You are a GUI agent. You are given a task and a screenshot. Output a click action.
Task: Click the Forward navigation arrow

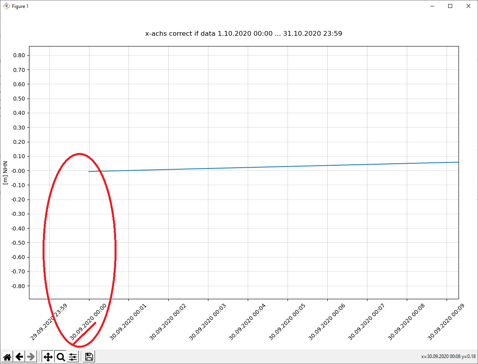31,356
